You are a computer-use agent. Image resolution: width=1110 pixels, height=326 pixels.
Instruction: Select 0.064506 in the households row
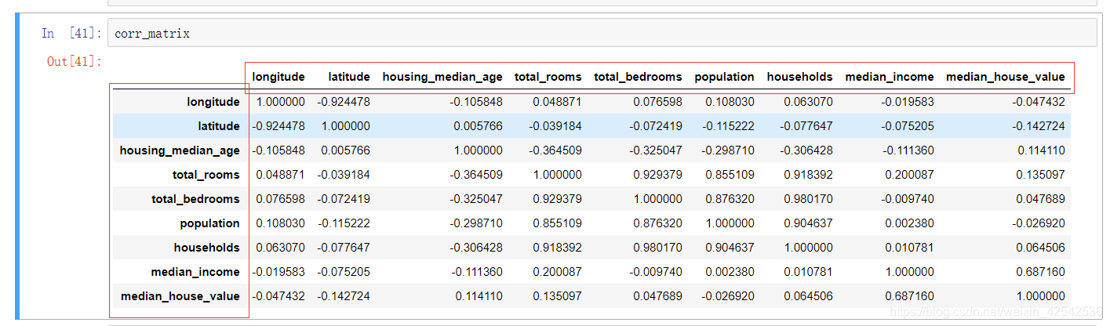[1041, 248]
